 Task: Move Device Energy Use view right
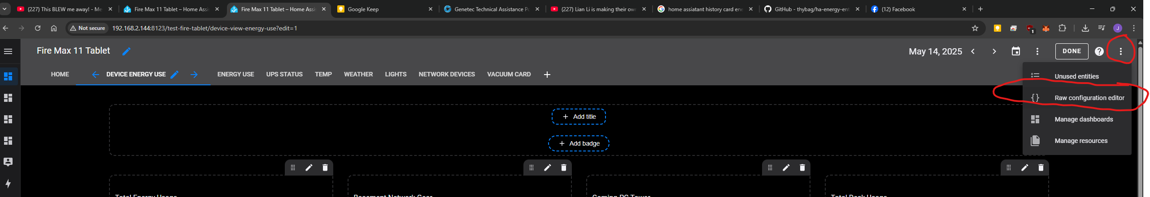(x=194, y=75)
